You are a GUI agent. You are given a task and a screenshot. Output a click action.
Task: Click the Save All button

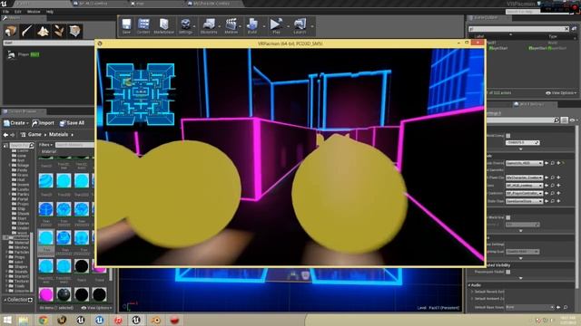point(72,123)
